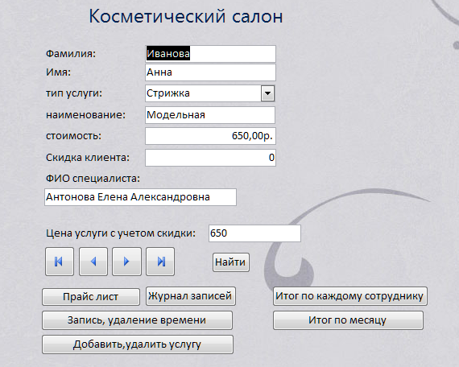Jump to the last record
The image size is (459, 367).
coord(160,262)
